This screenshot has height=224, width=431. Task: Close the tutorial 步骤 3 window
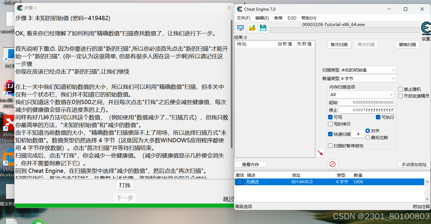[229, 8]
